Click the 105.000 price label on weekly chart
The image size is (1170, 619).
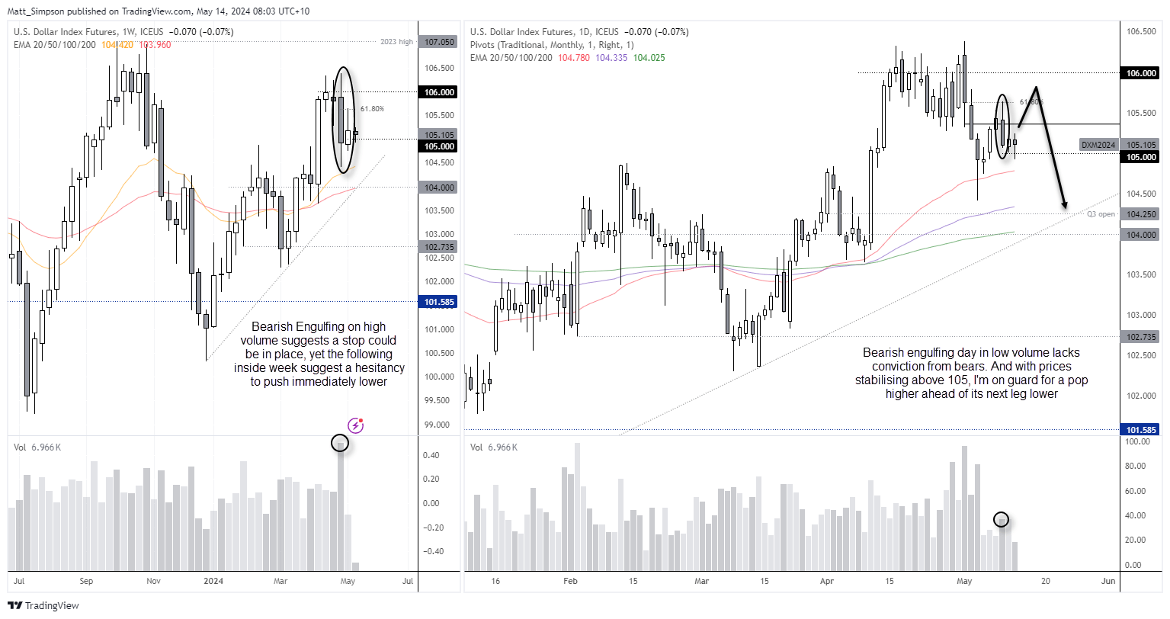(440, 146)
